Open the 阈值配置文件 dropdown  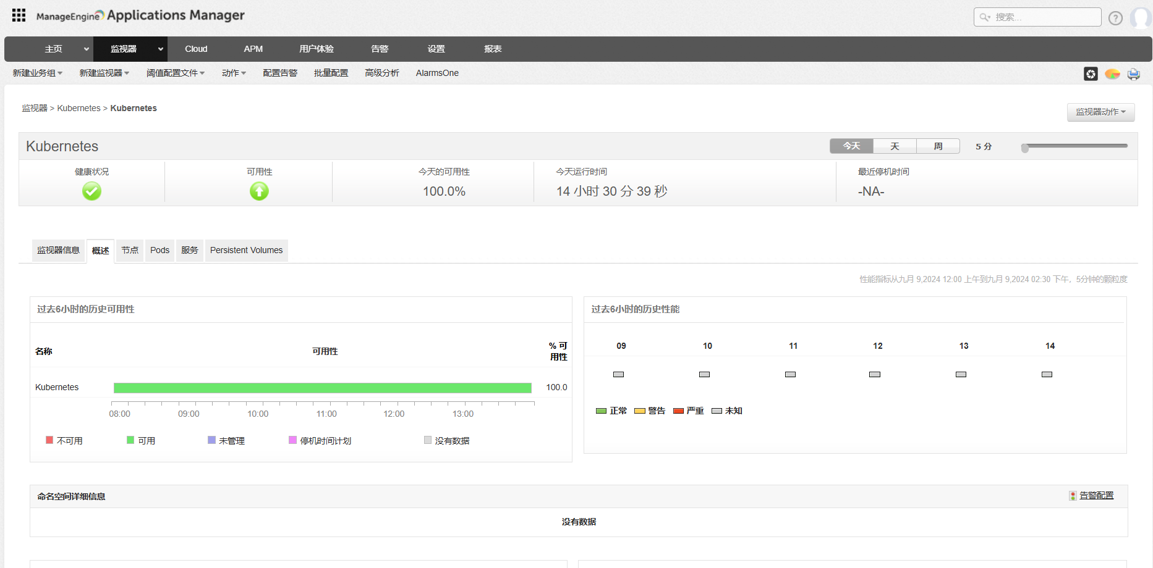tap(176, 73)
